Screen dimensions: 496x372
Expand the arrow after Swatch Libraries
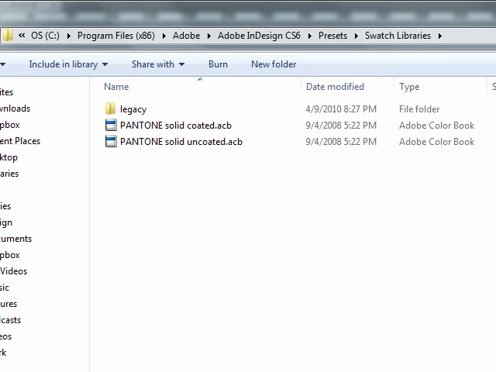pos(440,36)
